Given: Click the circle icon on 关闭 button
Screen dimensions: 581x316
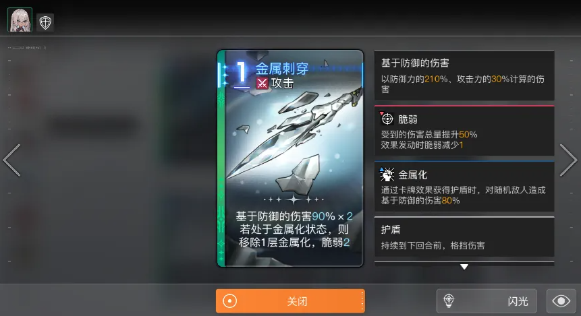Looking at the screenshot, I should coord(229,301).
